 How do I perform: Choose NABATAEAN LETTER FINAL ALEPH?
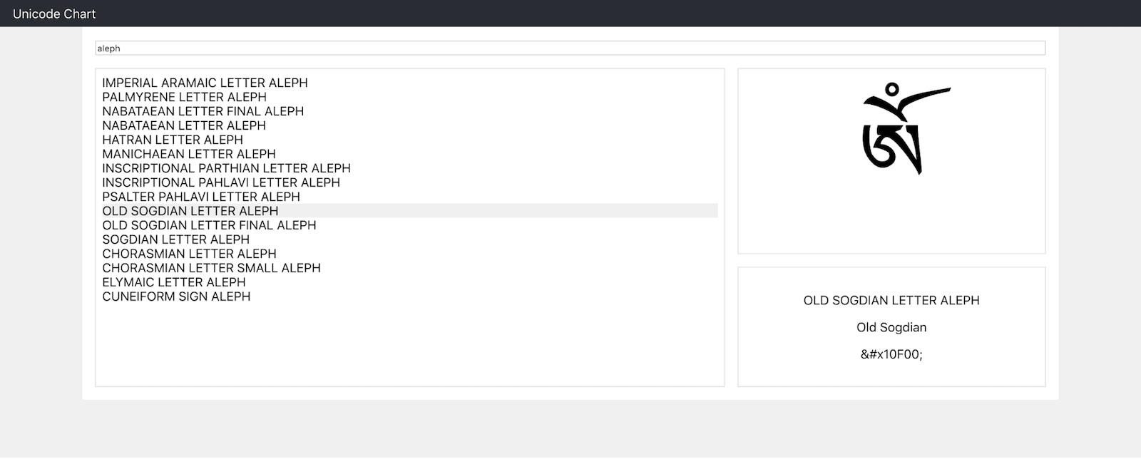pyautogui.click(x=203, y=111)
